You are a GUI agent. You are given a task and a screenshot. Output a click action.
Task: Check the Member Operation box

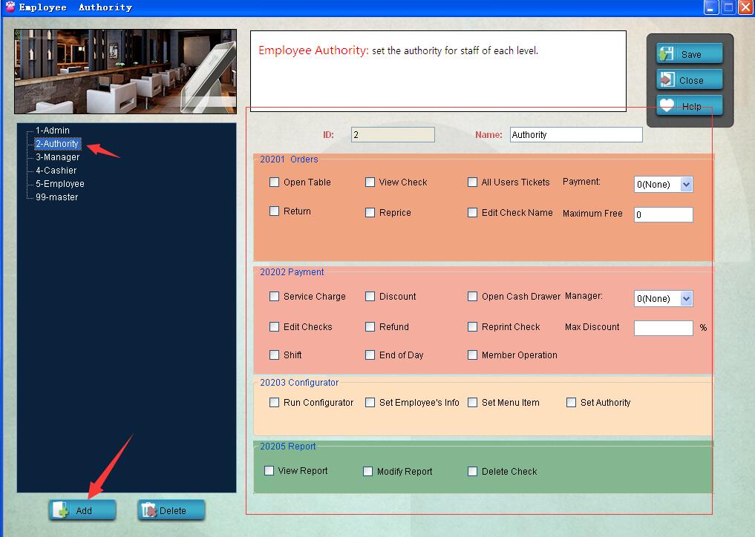(472, 355)
